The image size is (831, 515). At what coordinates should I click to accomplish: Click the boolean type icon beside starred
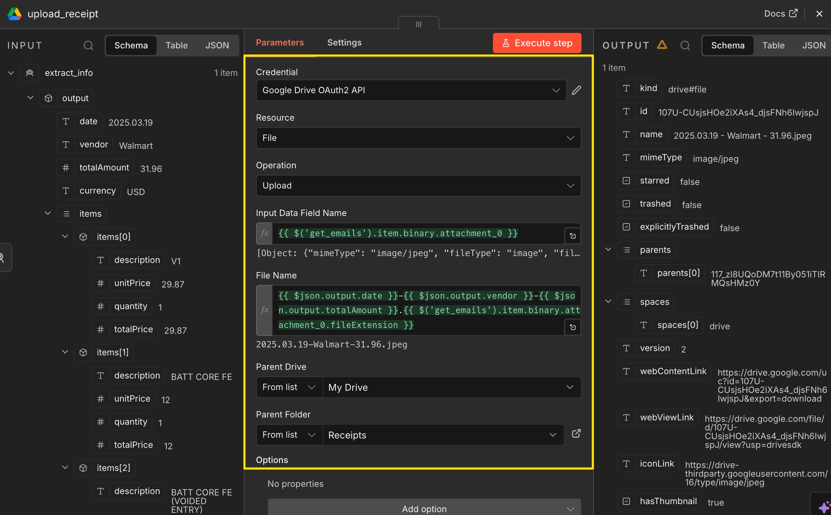tap(626, 181)
